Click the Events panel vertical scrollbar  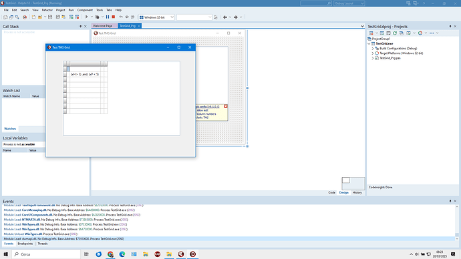(x=457, y=222)
